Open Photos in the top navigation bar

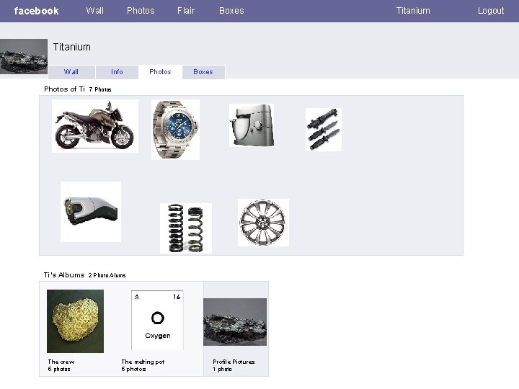[x=141, y=11]
